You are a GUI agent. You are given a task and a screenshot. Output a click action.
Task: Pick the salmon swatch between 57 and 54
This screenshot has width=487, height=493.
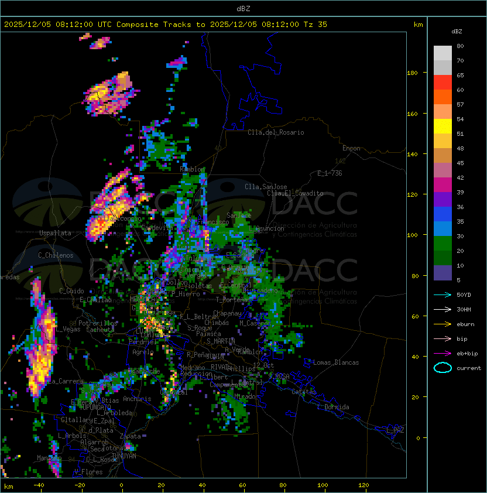point(443,112)
